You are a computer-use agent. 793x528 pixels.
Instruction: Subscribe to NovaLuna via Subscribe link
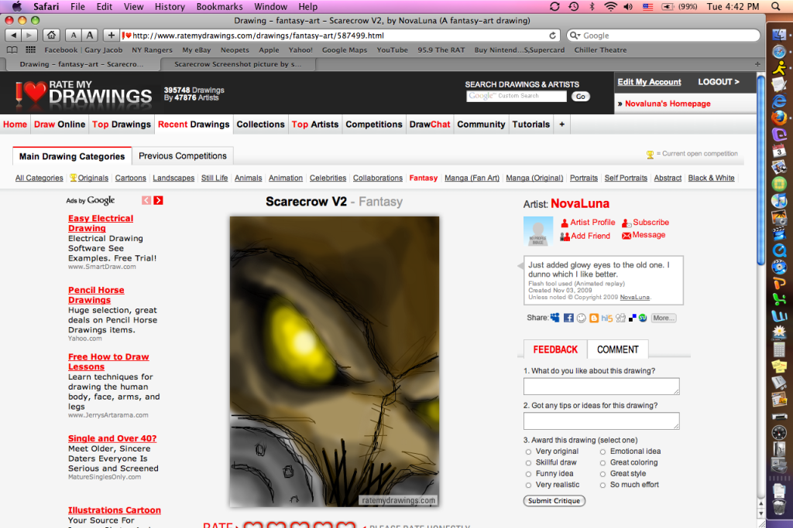(645, 222)
